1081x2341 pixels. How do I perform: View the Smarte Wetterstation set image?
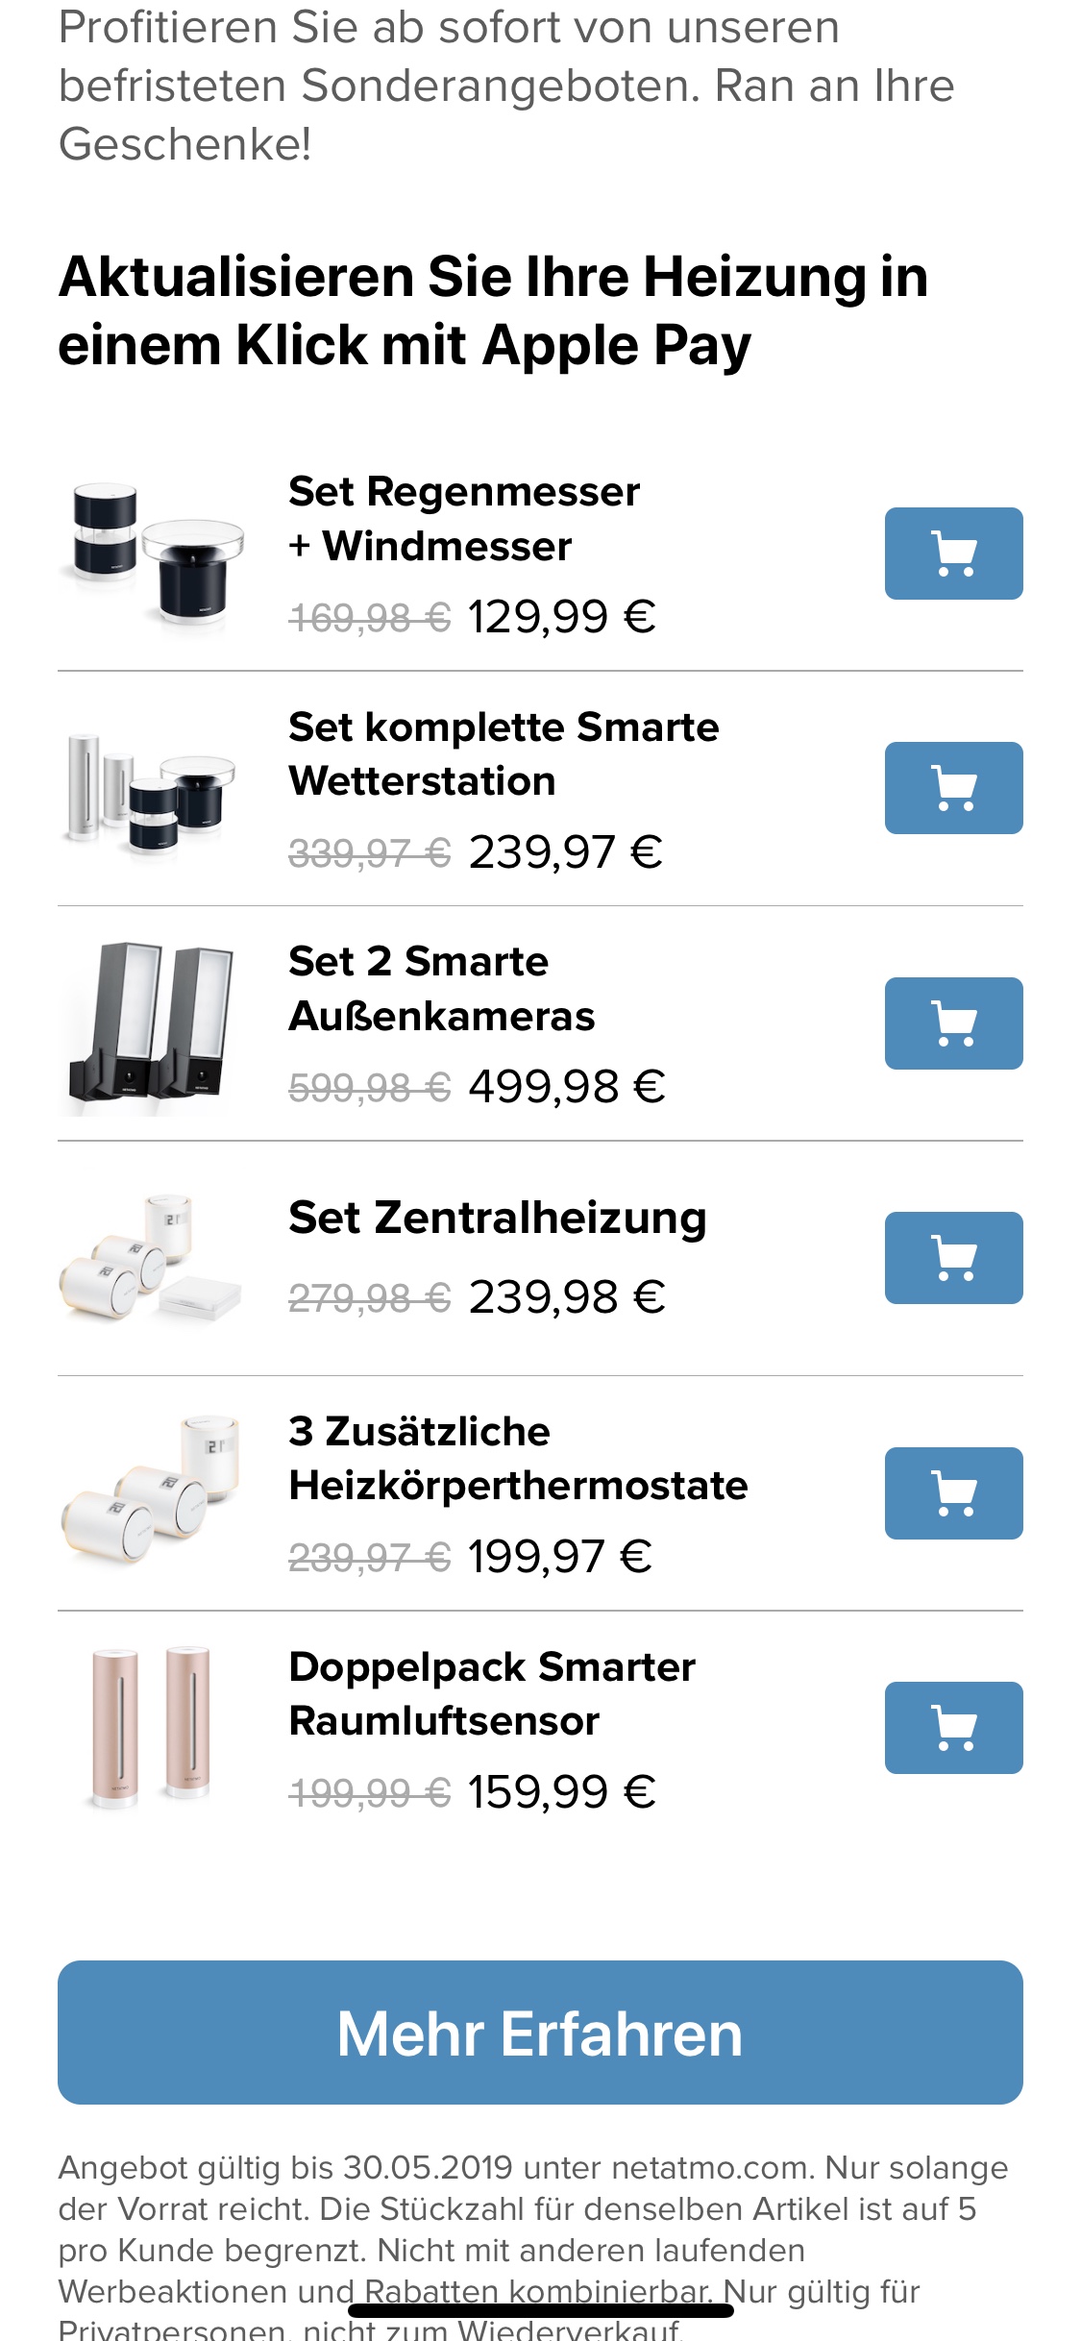click(x=151, y=790)
